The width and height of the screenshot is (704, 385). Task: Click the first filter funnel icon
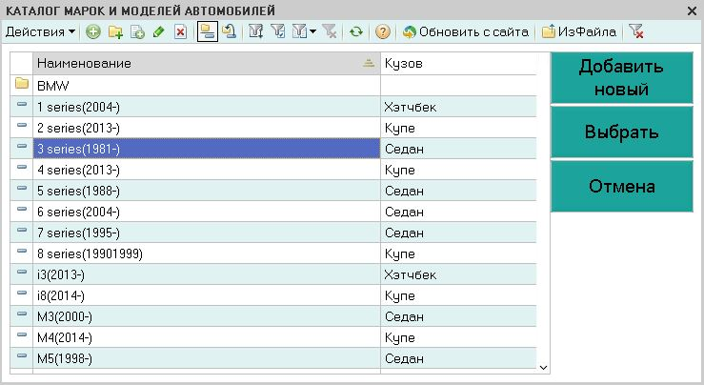(255, 31)
